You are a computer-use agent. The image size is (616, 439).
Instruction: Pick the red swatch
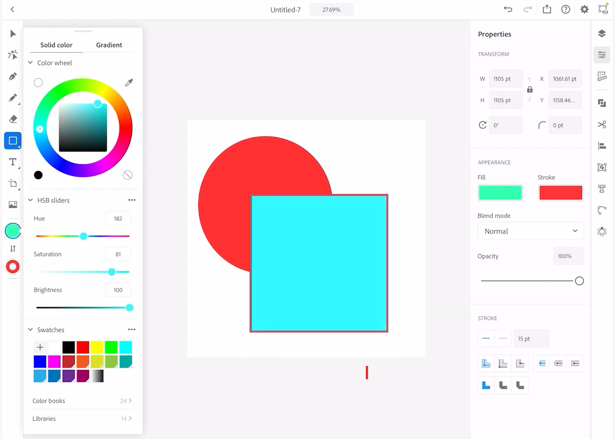pyautogui.click(x=83, y=347)
